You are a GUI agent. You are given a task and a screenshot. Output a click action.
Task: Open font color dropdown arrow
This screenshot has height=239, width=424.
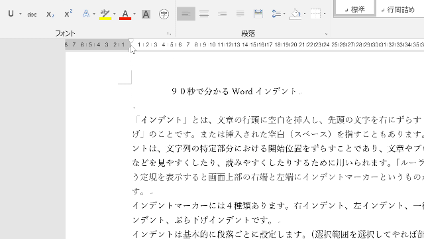[x=134, y=14]
